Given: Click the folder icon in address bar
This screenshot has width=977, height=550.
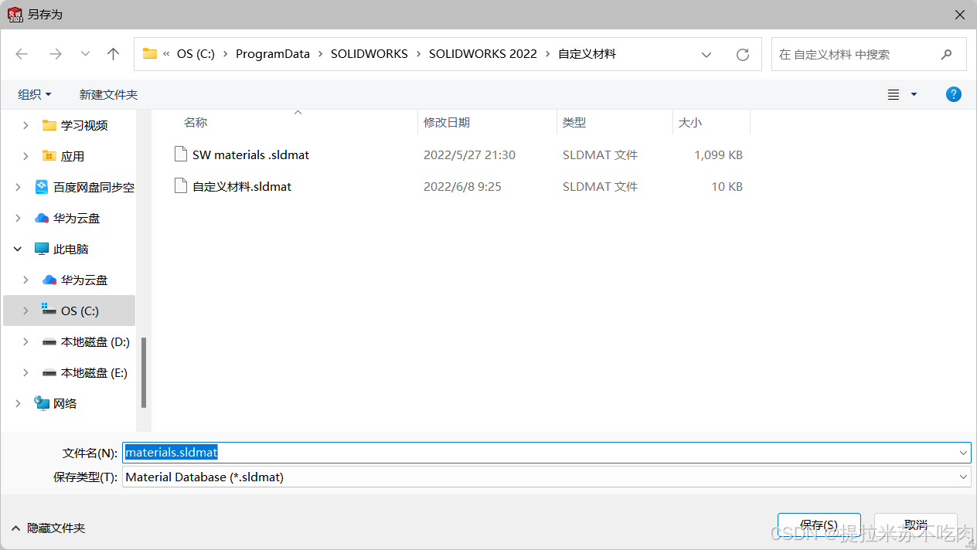Looking at the screenshot, I should coord(150,54).
